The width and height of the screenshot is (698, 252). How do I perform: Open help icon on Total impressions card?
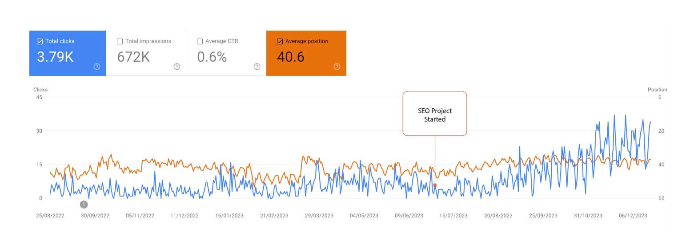pyautogui.click(x=177, y=67)
